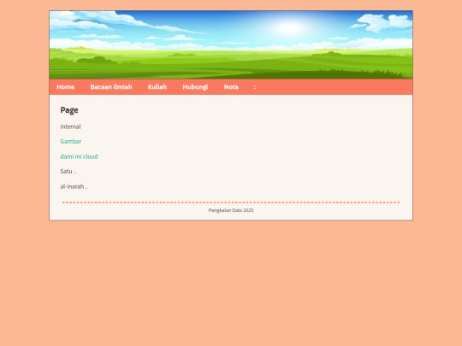Viewport: 462px width, 346px height.
Task: Click the colon item in navigation bar
Action: (255, 87)
